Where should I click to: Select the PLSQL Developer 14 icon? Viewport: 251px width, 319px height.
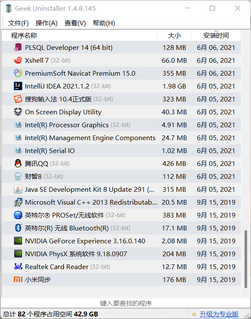(18, 47)
